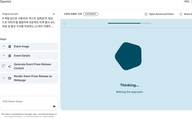This screenshot has height=120, width=192.
Task: Click the PRO badge
Action: click(187, 1)
